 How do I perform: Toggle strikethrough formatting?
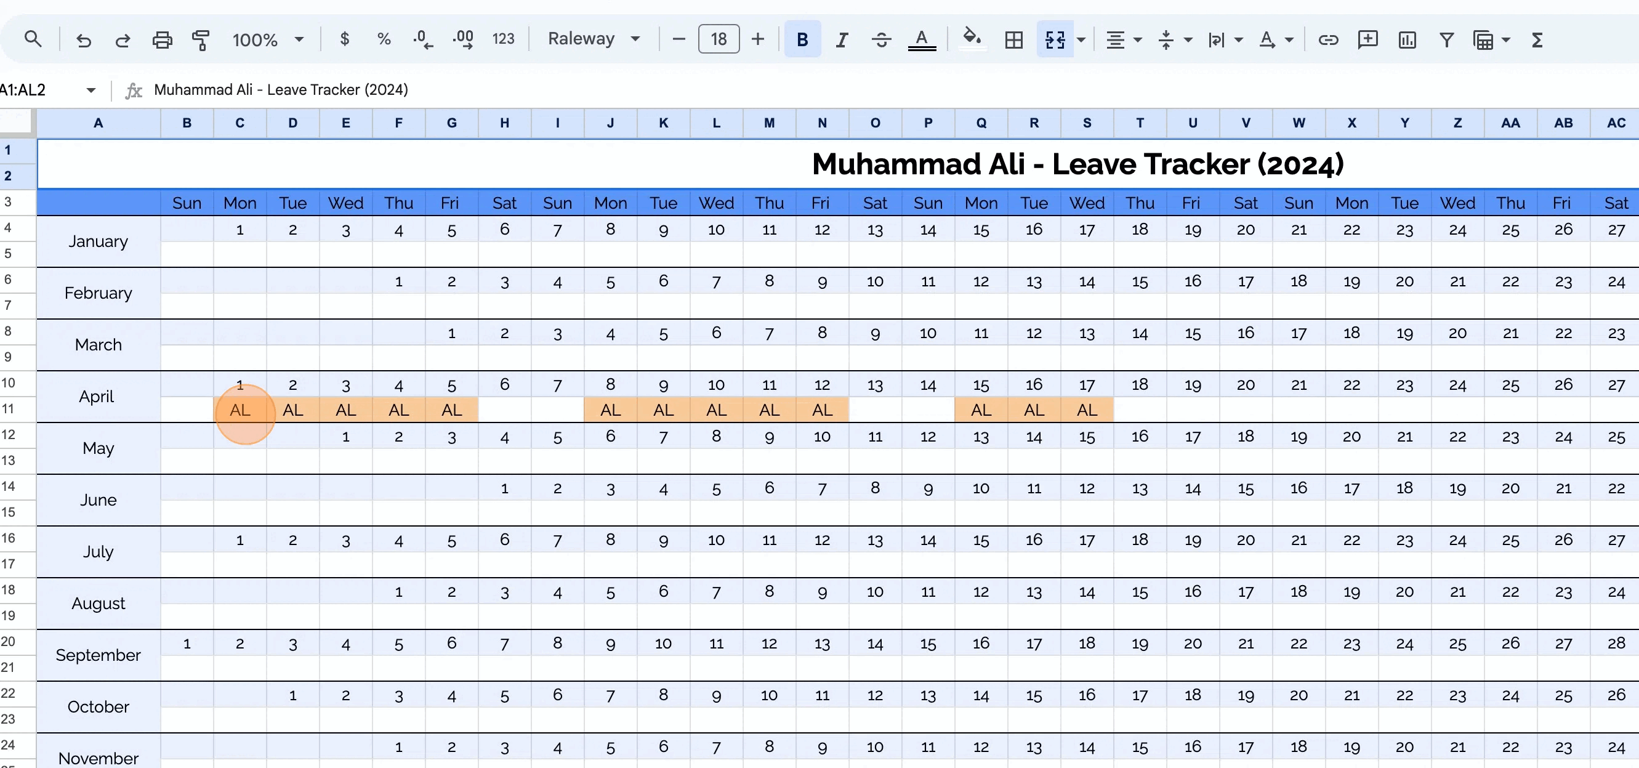tap(881, 39)
